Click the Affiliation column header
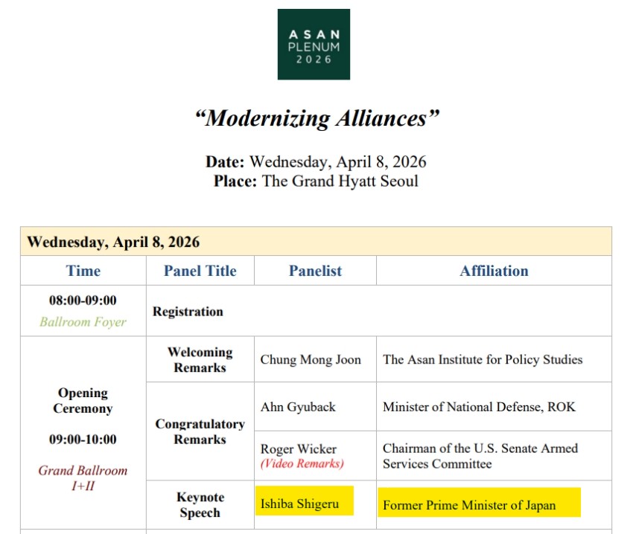 [x=494, y=271]
